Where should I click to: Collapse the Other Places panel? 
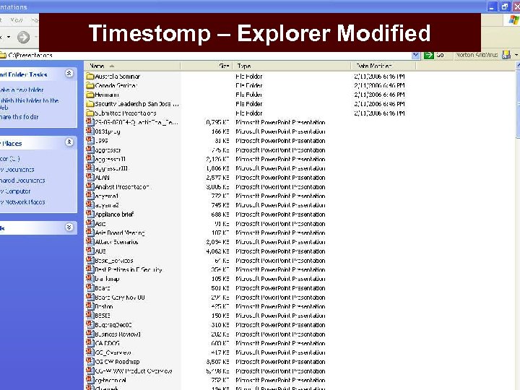[69, 142]
